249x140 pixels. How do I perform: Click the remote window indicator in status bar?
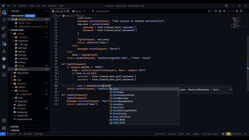point(3,134)
